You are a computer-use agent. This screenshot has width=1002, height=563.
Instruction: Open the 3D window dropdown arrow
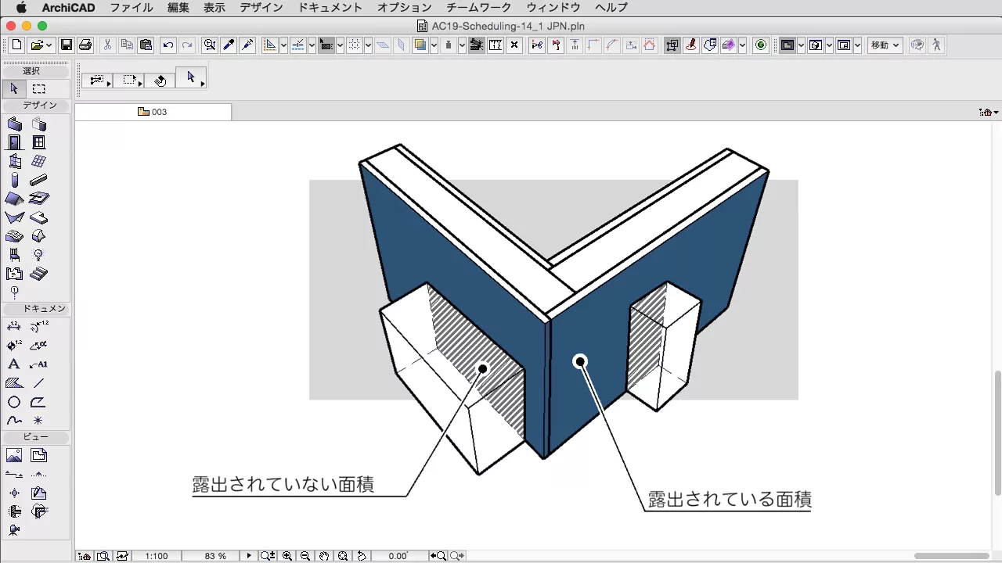click(x=829, y=45)
